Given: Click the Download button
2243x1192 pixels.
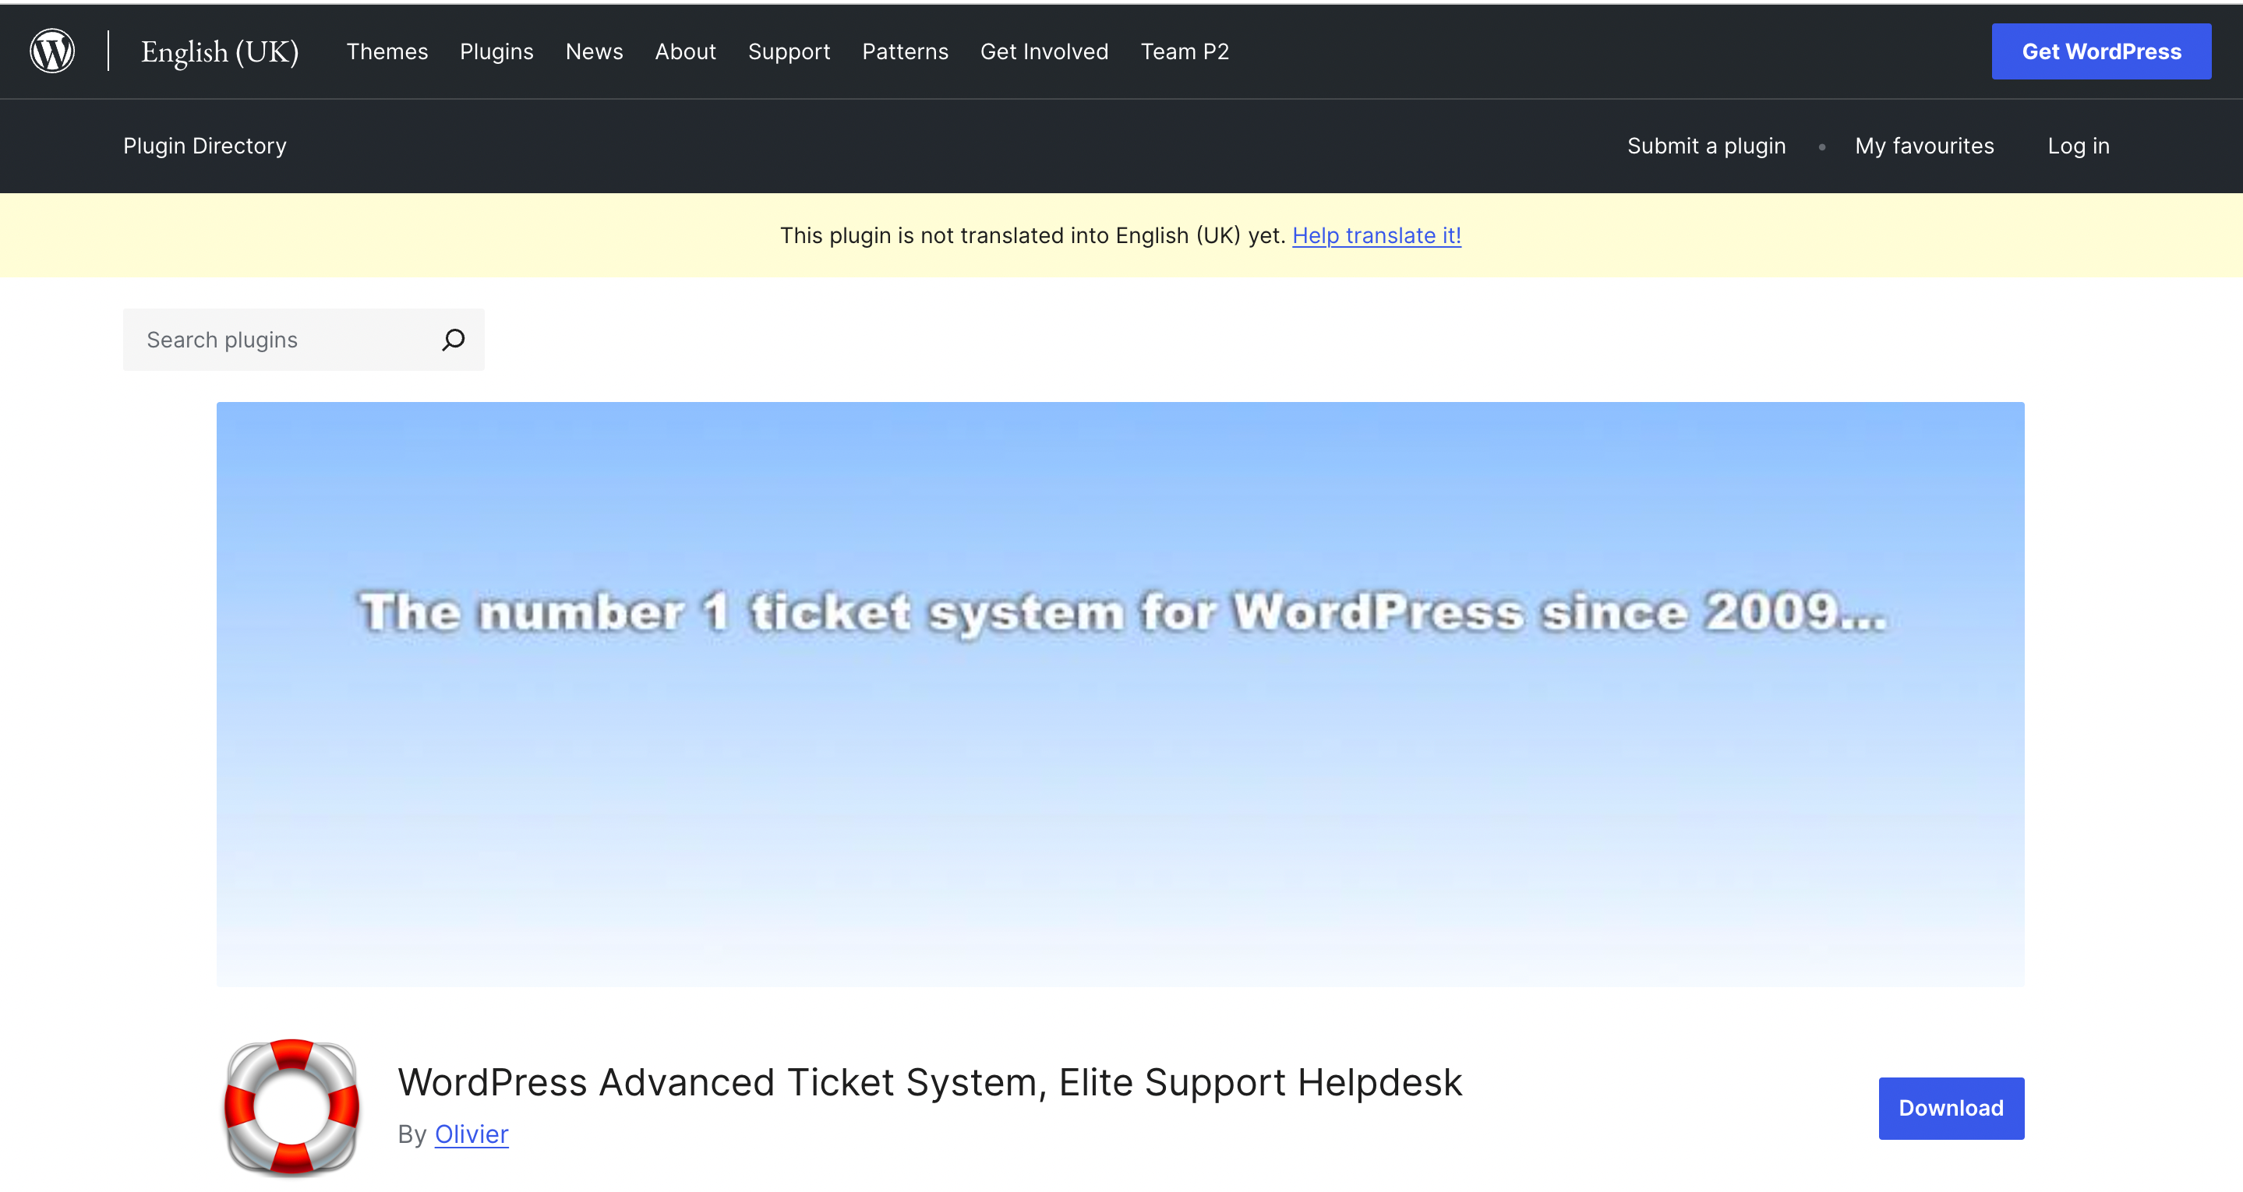Looking at the screenshot, I should coord(1951,1108).
